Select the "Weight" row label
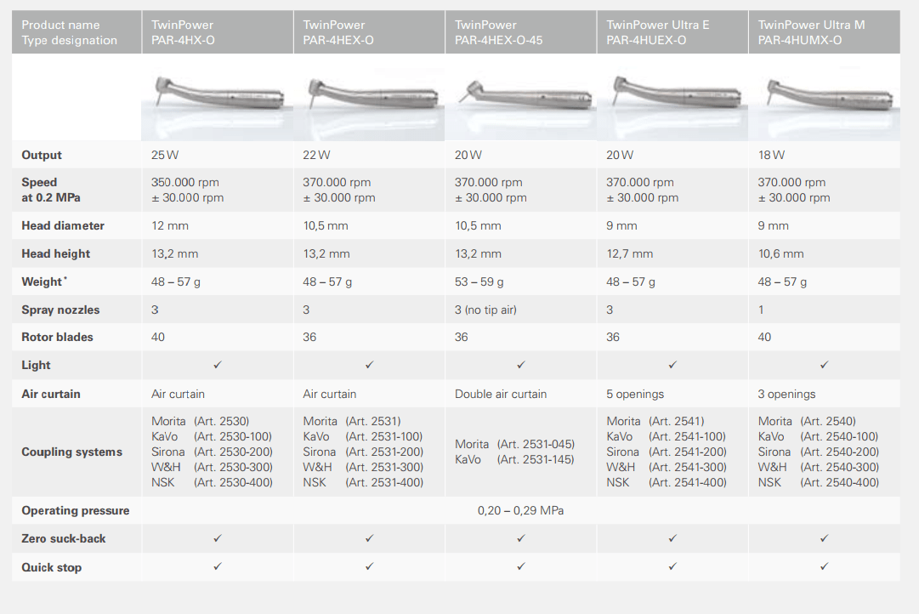Viewport: 919px width, 614px height. [x=44, y=281]
